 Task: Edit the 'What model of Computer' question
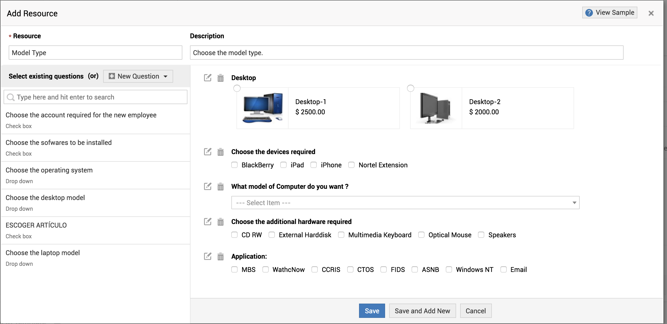coord(207,186)
